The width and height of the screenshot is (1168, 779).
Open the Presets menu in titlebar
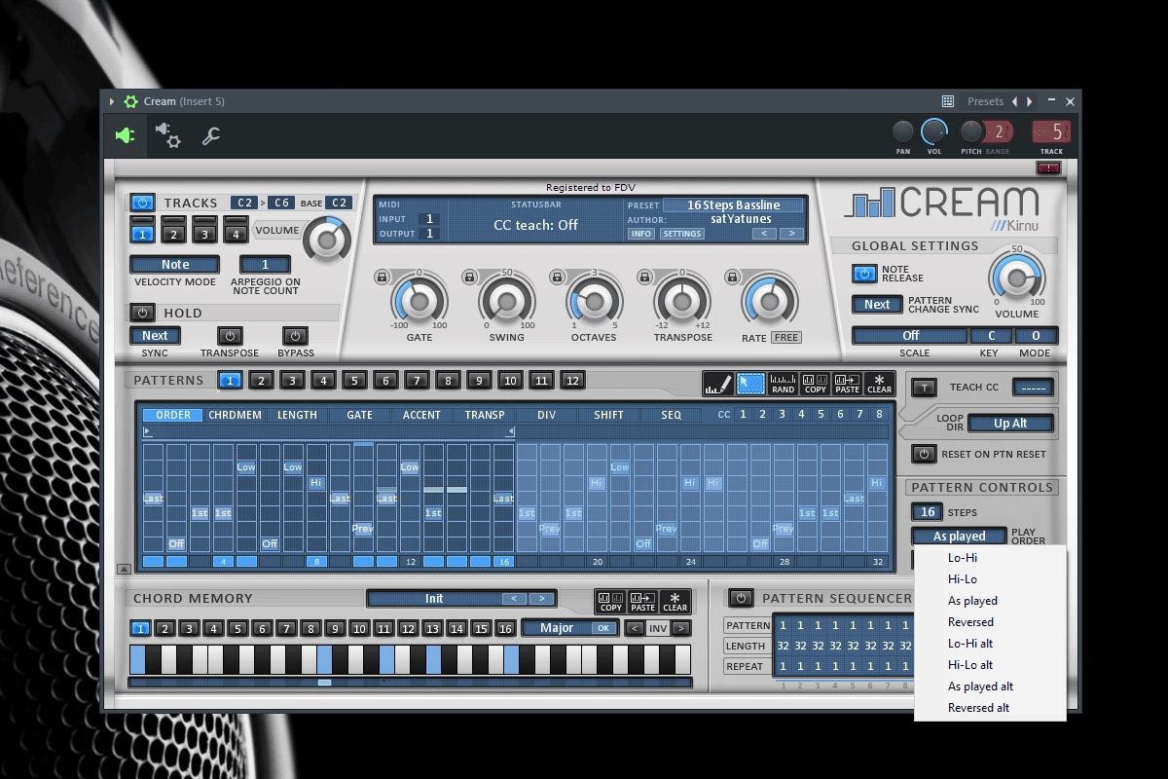pos(985,101)
